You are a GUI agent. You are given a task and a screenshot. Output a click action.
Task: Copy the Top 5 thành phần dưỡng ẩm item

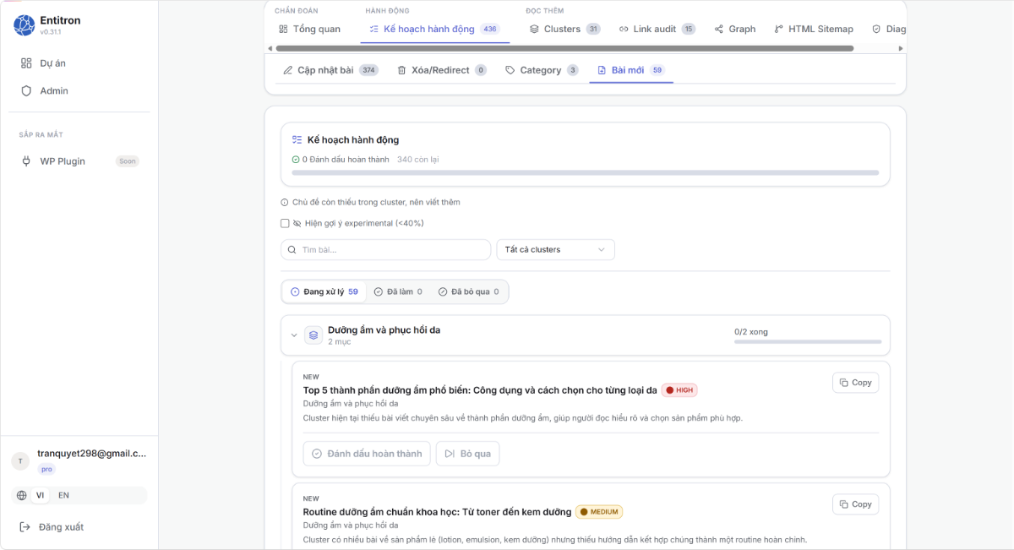point(856,383)
